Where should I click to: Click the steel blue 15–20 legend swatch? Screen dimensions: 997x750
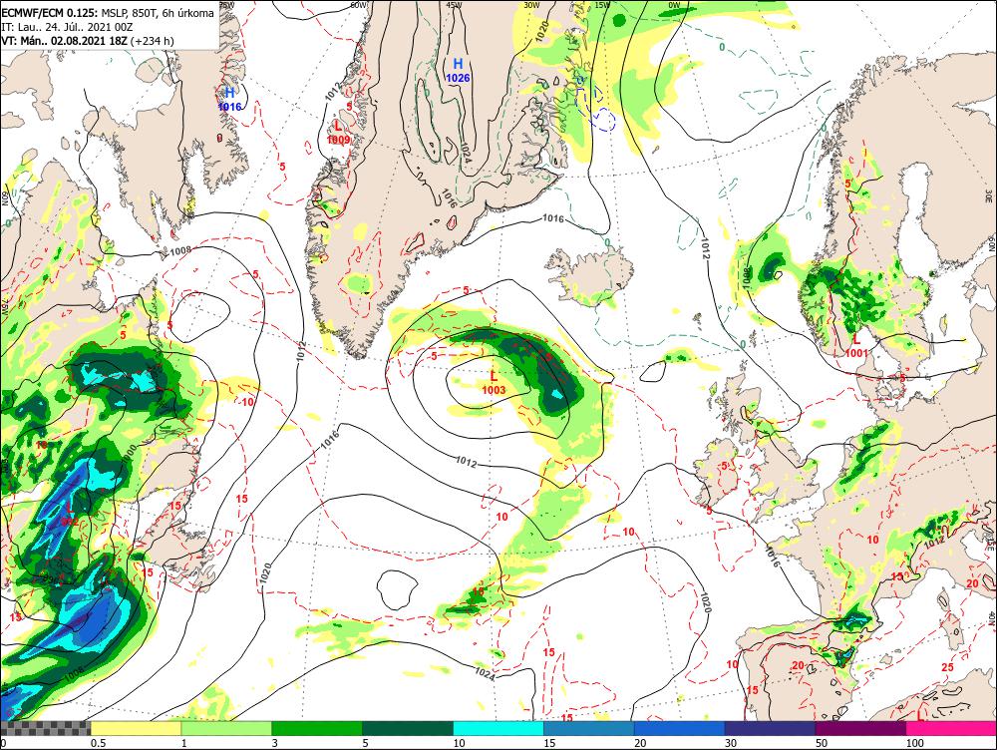click(589, 728)
